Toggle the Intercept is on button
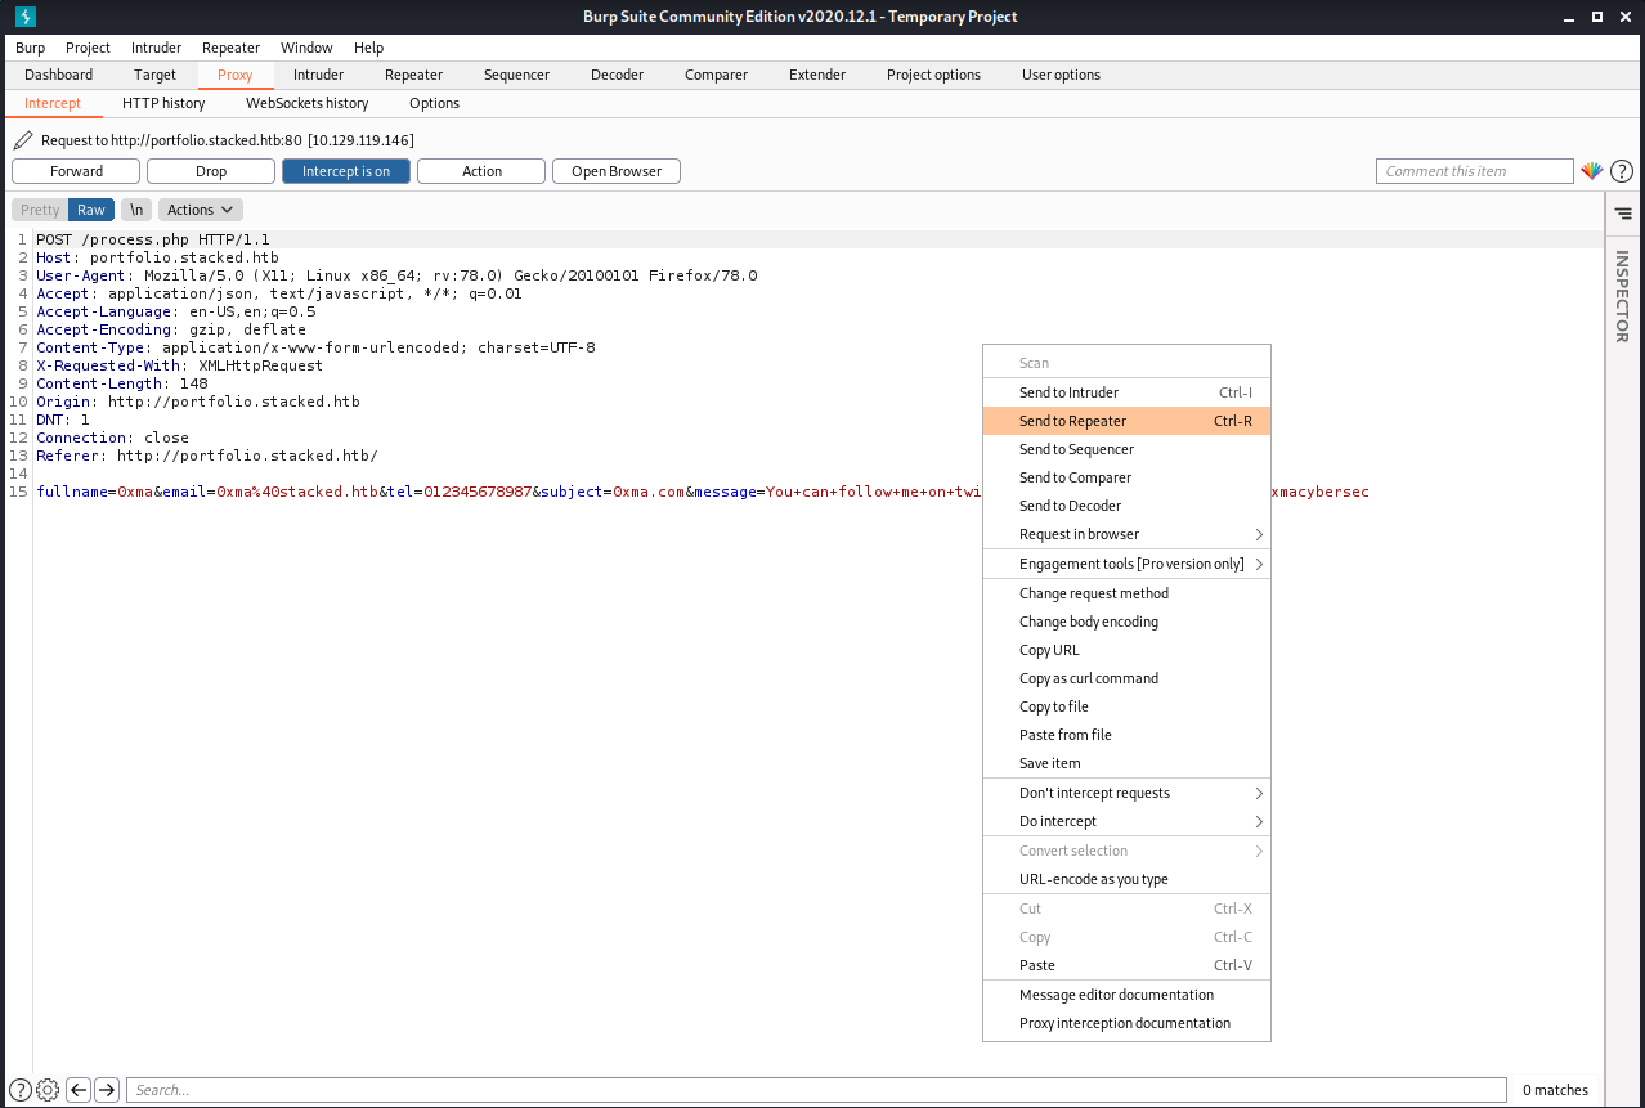This screenshot has width=1645, height=1108. (x=346, y=171)
